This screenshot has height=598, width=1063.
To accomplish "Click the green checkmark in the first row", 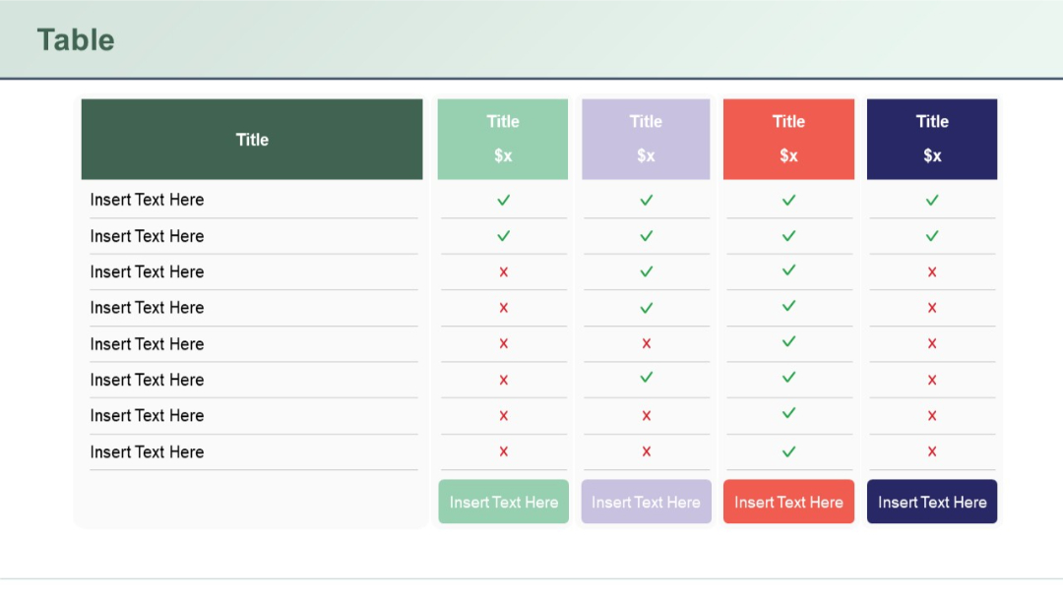I will click(x=503, y=200).
